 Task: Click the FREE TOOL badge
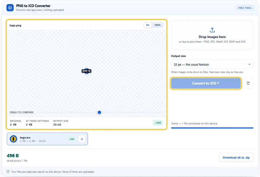(245, 8)
